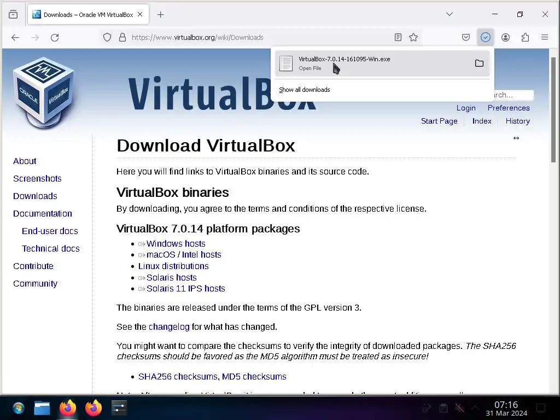Open the changelog link
Image resolution: width=560 pixels, height=420 pixels.
click(x=169, y=327)
